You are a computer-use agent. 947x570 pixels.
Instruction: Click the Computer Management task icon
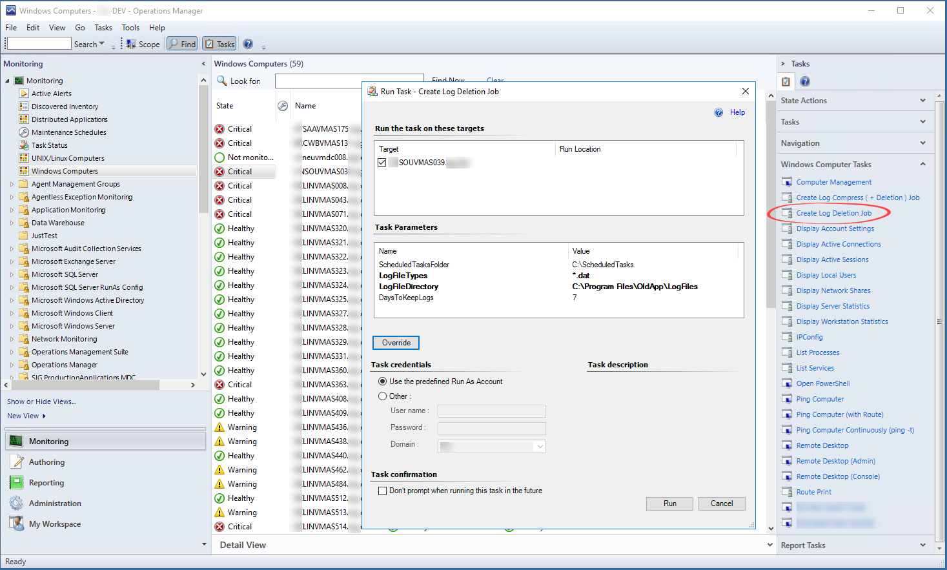tap(787, 182)
